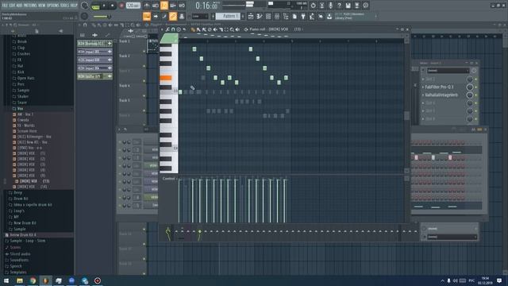Open the TOOLS menu
This screenshot has height=286, width=508.
point(65,6)
